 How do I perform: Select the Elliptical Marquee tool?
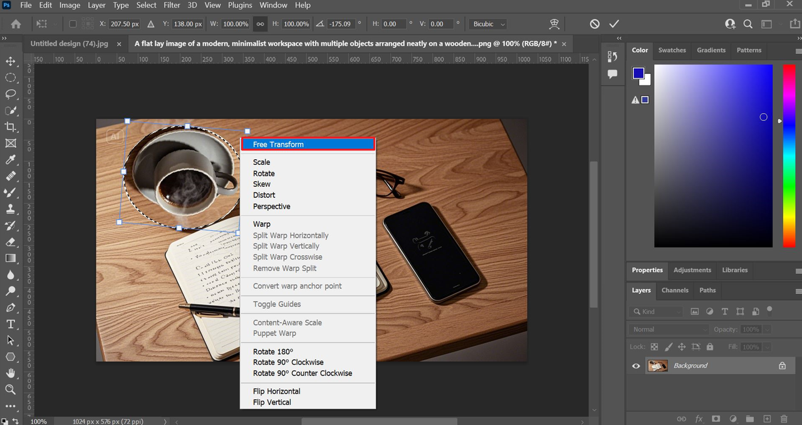(11, 78)
